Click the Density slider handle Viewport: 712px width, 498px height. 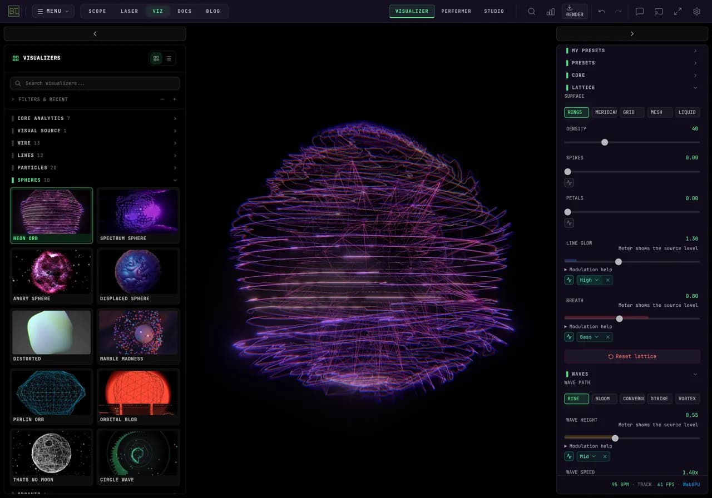(x=605, y=142)
